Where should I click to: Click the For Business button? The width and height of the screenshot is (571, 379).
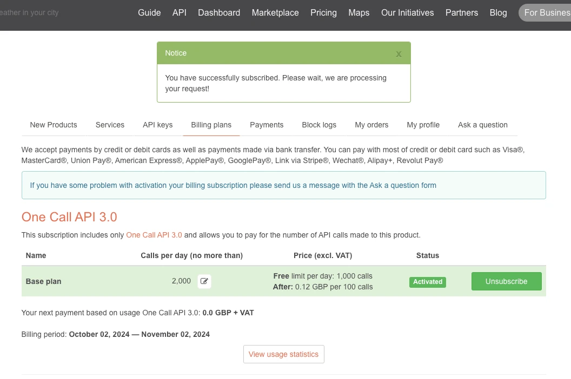tap(546, 12)
